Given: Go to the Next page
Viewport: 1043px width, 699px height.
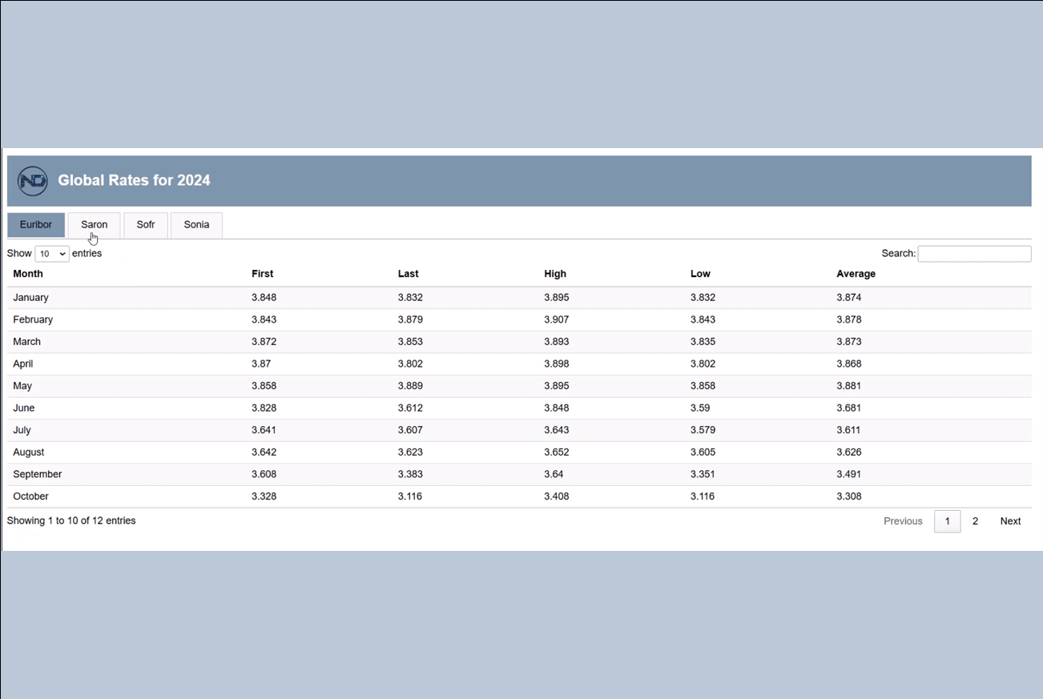Looking at the screenshot, I should point(1009,521).
